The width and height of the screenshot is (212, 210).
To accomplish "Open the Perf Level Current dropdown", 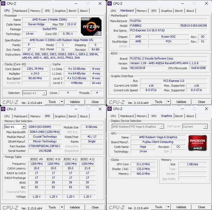I will (205, 126).
